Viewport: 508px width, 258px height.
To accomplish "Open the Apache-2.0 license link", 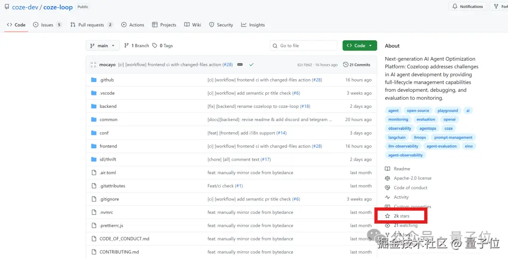I will coord(409,178).
